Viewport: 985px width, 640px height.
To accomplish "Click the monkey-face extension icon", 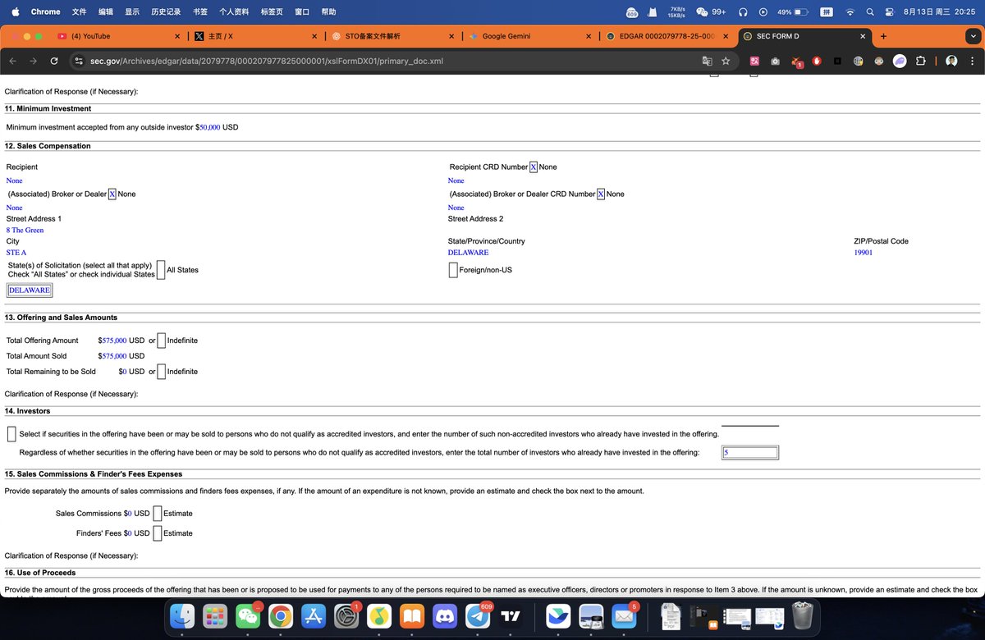I will coord(879,61).
